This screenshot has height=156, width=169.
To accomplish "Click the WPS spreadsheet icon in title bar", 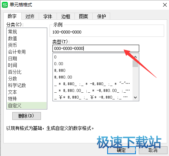I will (x=5, y=5).
